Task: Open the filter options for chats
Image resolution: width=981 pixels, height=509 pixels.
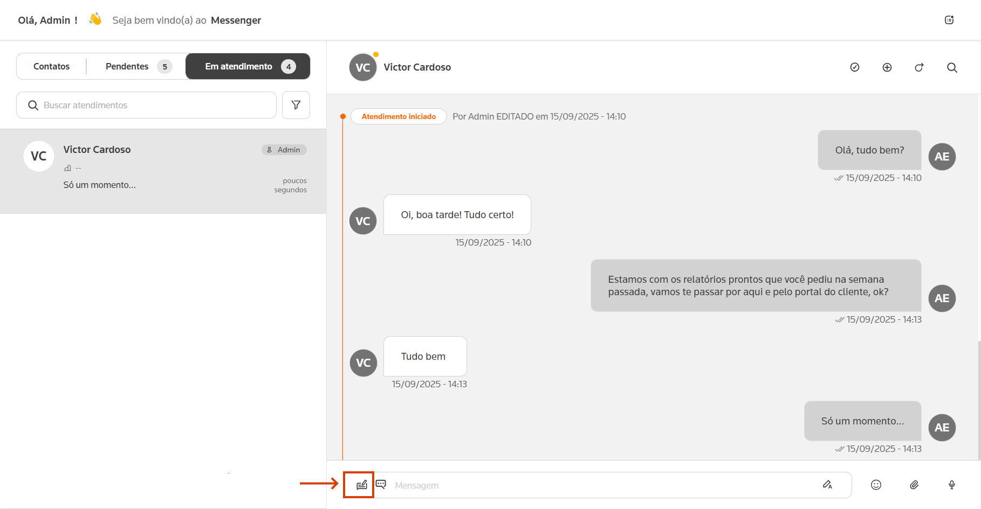Action: pos(296,105)
